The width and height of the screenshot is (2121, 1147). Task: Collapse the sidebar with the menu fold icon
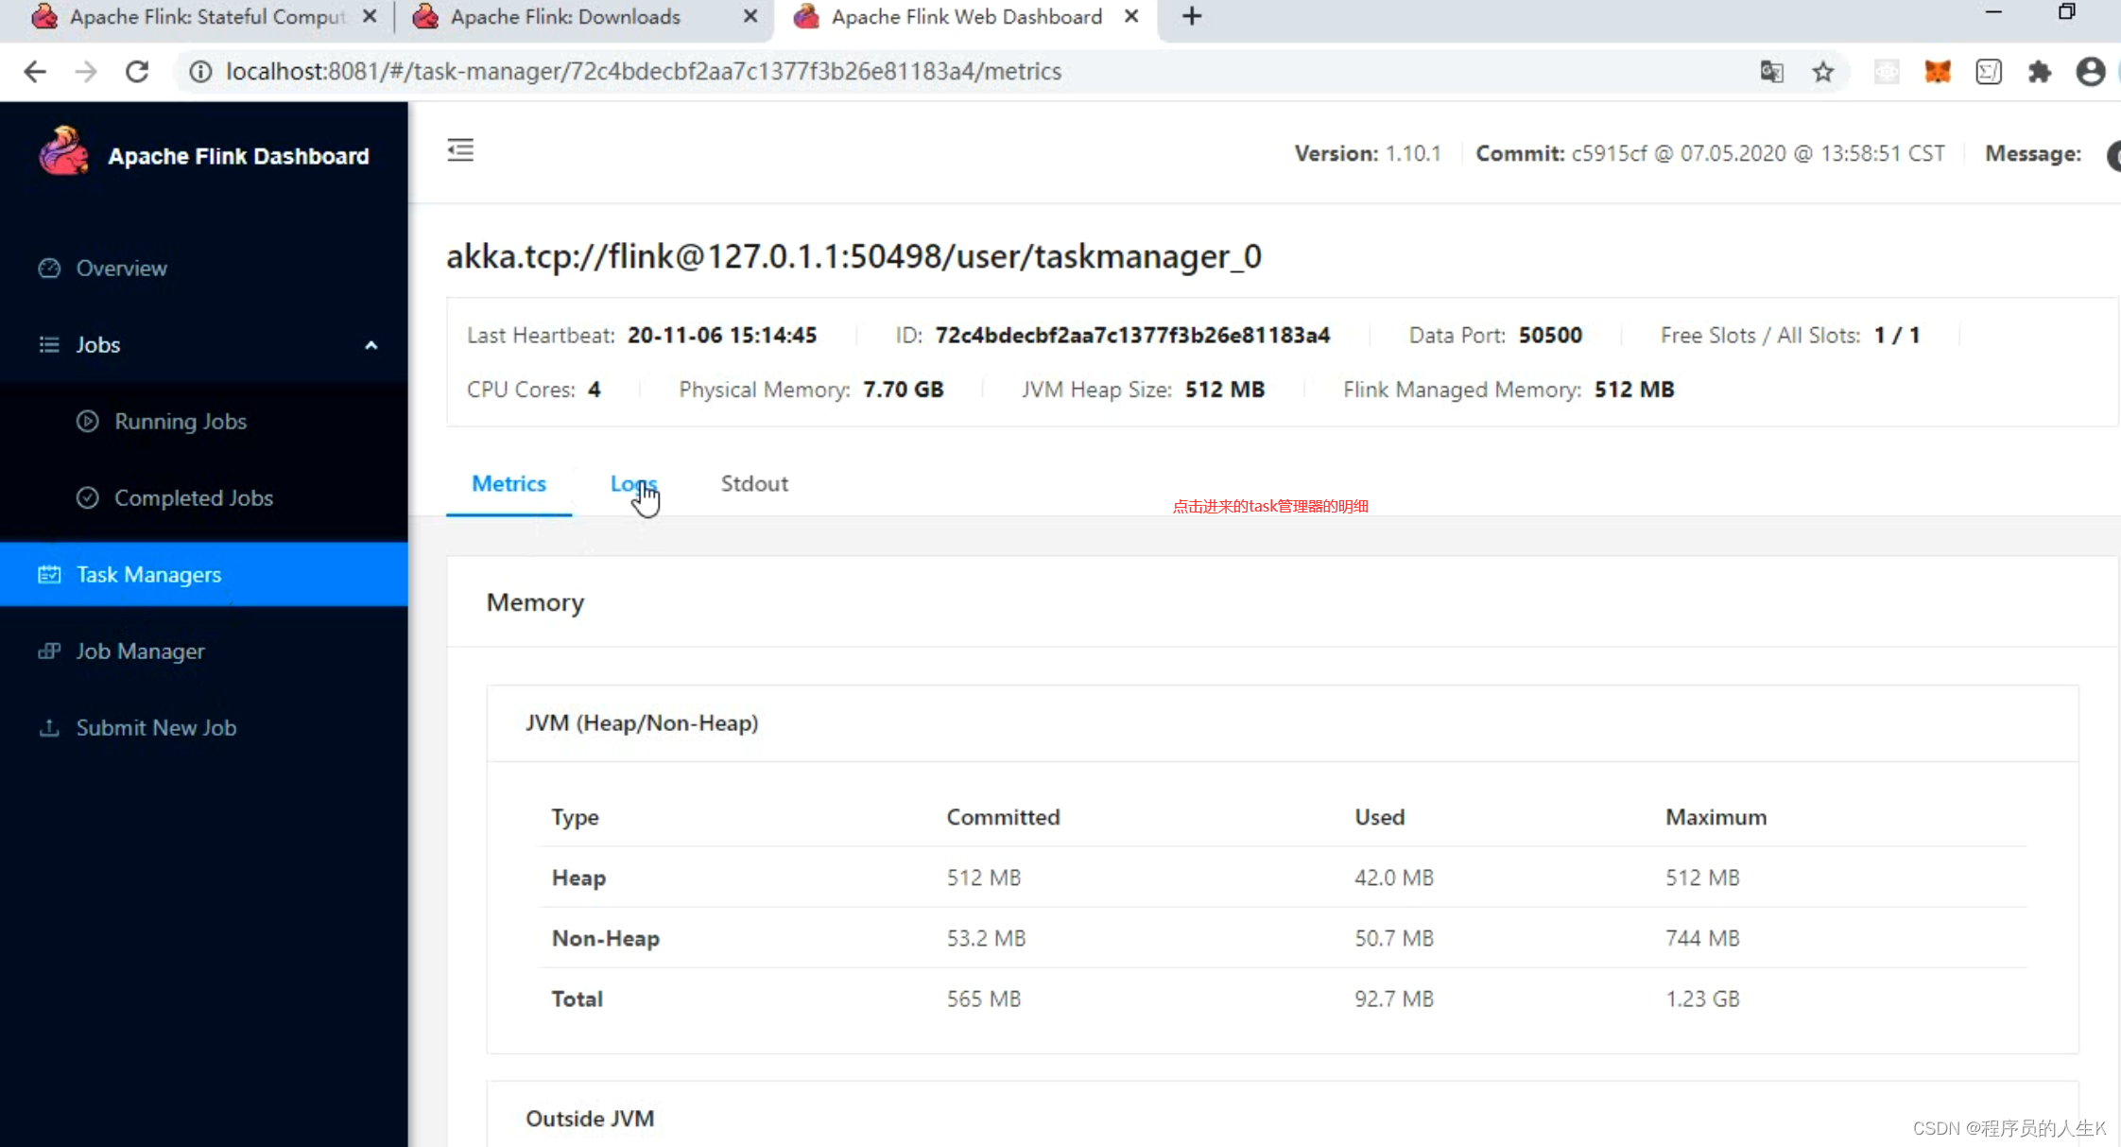pos(460,150)
